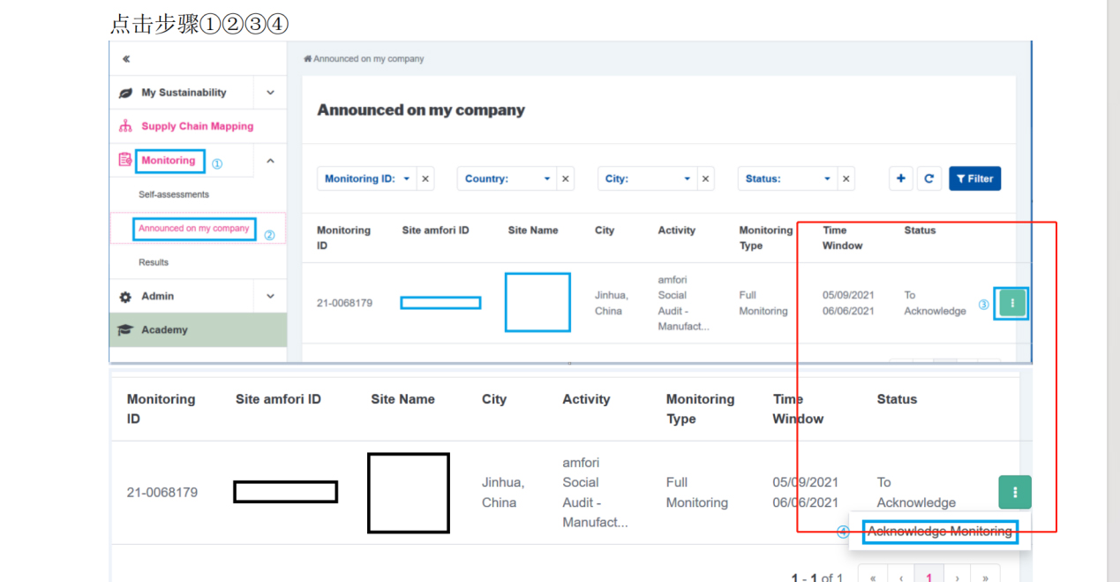Open the three-dot actions menu in the upper table
Image resolution: width=1120 pixels, height=582 pixels.
(x=1012, y=303)
